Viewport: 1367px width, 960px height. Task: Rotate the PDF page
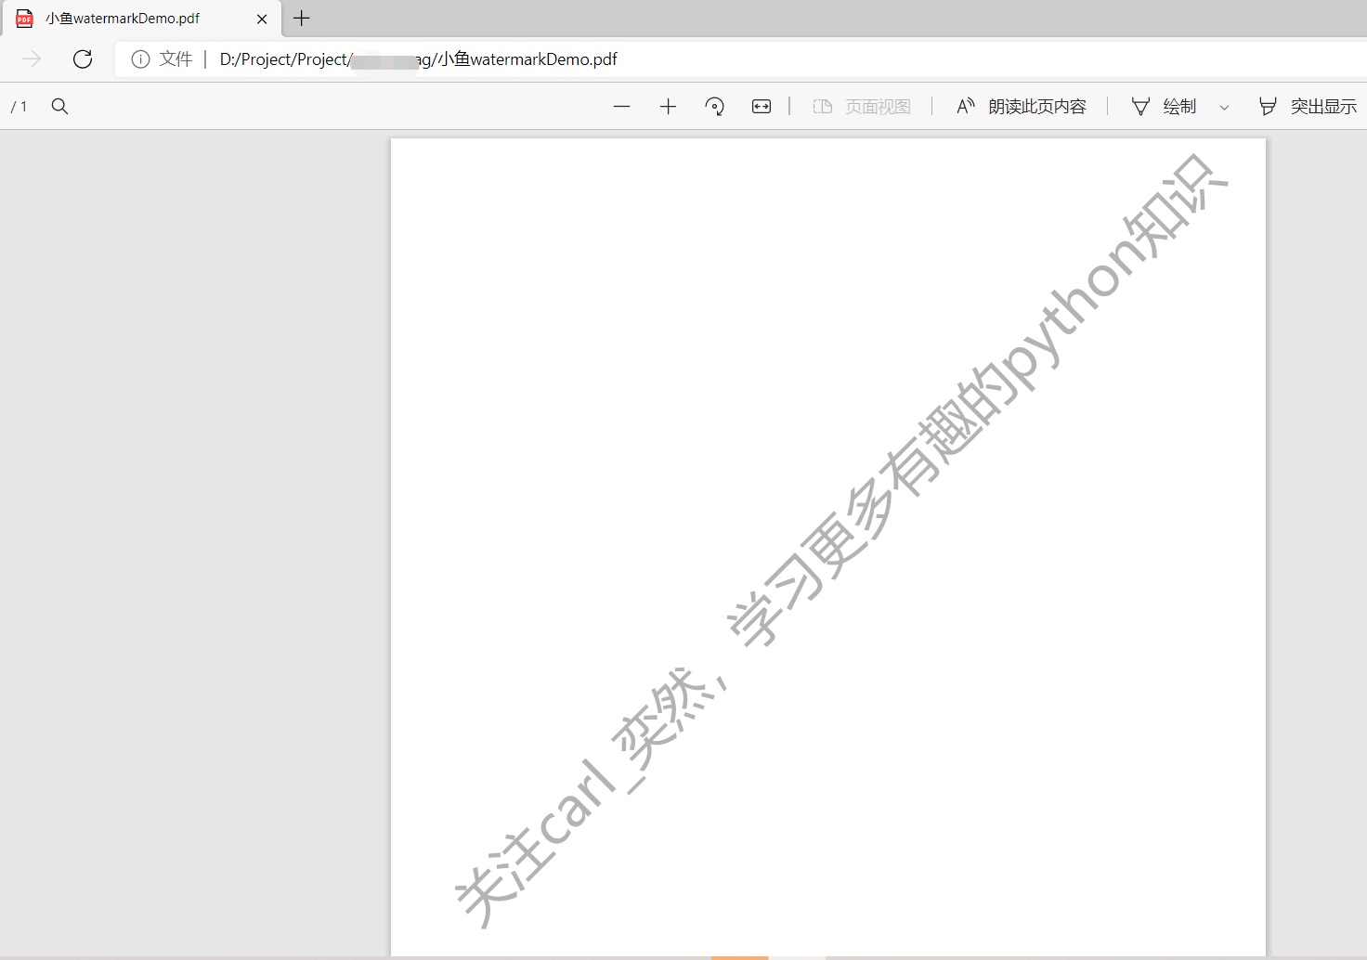point(714,106)
